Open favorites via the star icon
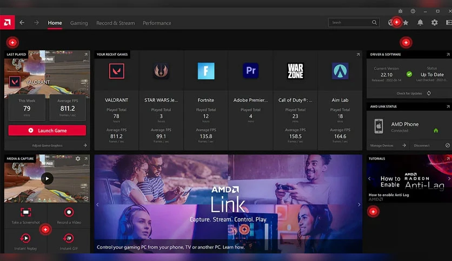This screenshot has height=261, width=452. click(x=406, y=23)
